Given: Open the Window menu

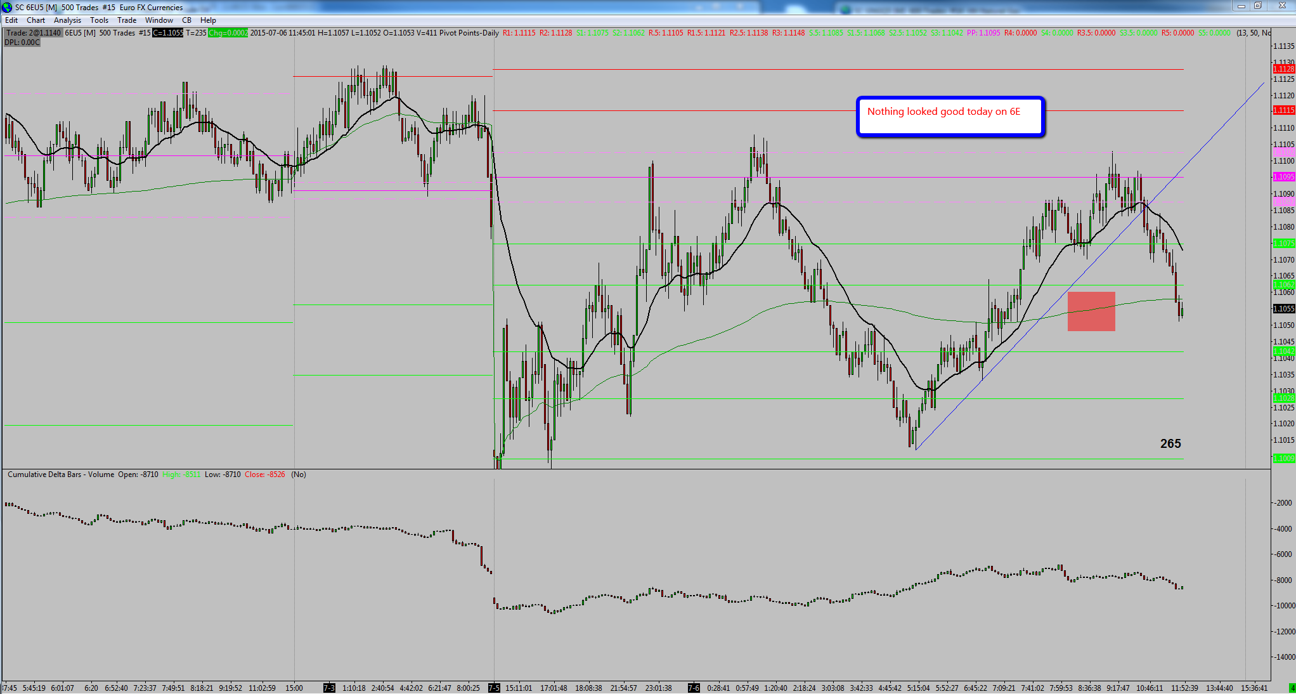Looking at the screenshot, I should (x=159, y=20).
